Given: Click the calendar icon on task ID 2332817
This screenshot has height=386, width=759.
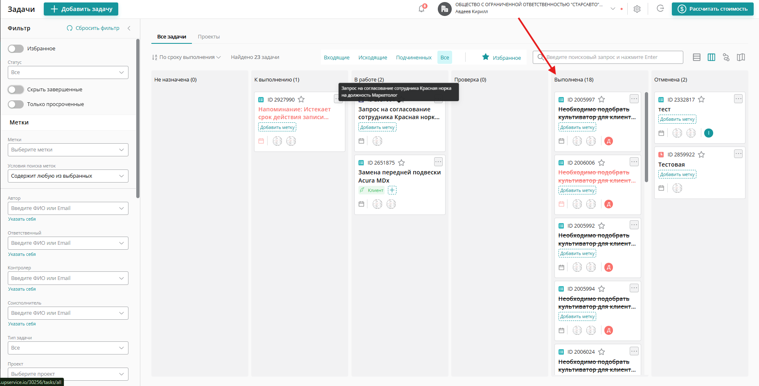Looking at the screenshot, I should click(661, 133).
